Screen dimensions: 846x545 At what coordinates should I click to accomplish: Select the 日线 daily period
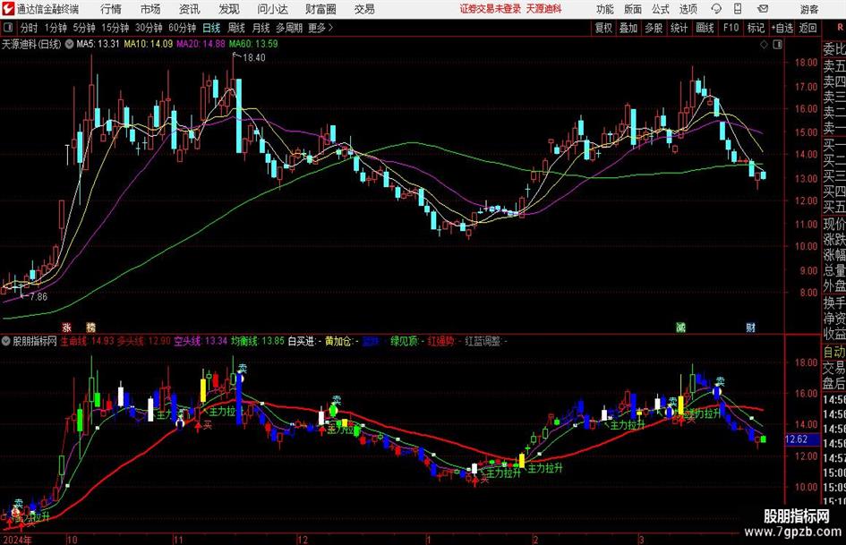click(x=211, y=28)
